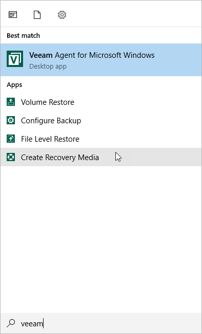Viewport: 202px width, 334px height.
Task: Click the search box containing veeam
Action: pyautogui.click(x=101, y=323)
